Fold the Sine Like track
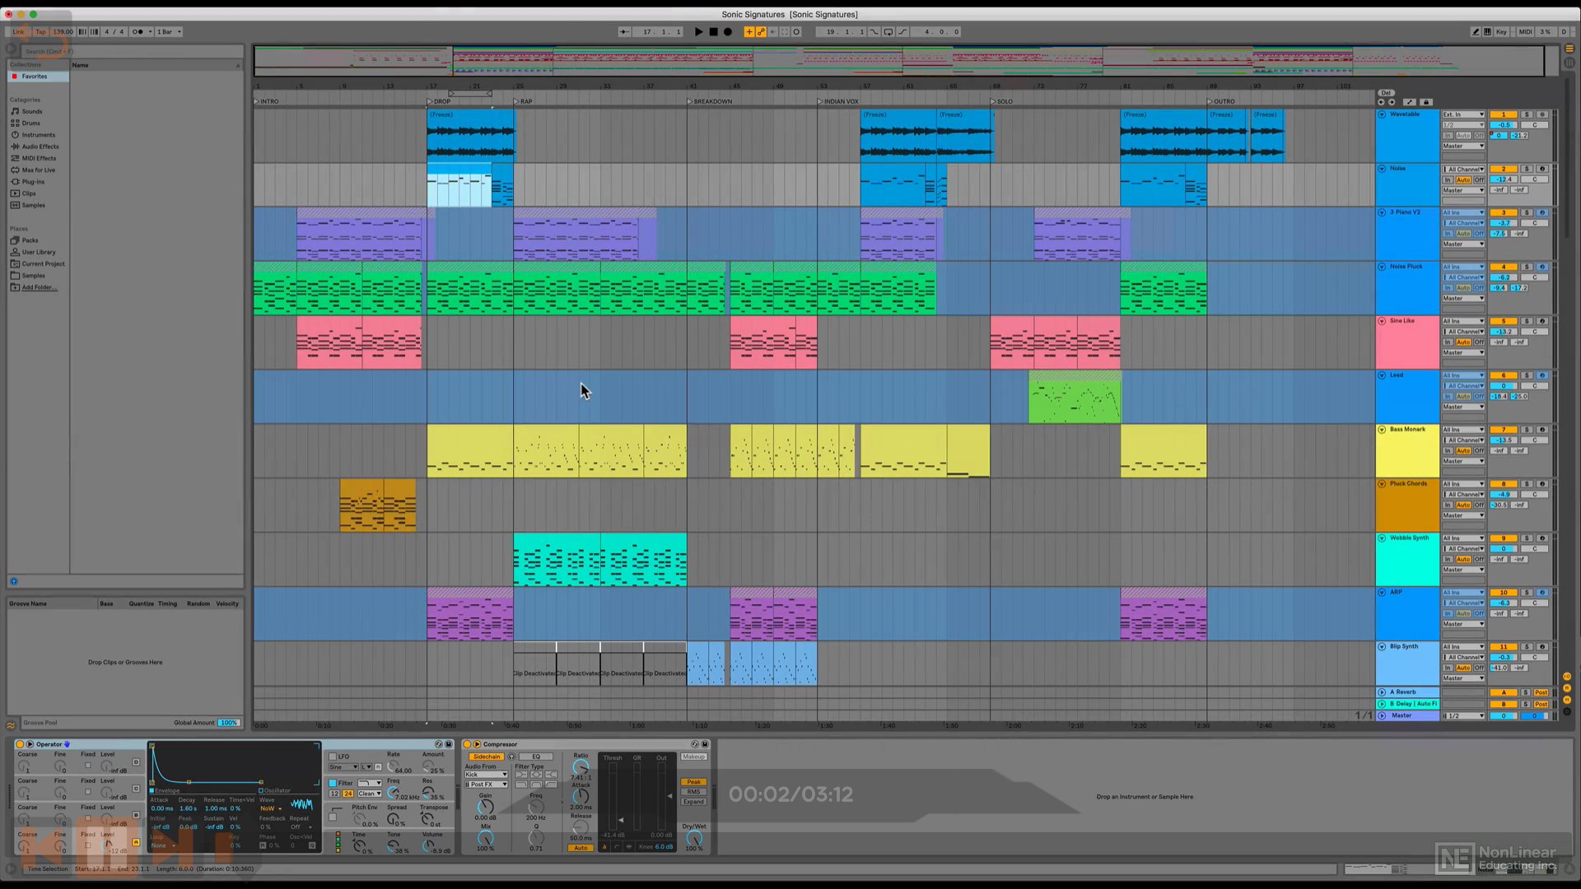Image resolution: width=1581 pixels, height=889 pixels. point(1382,321)
